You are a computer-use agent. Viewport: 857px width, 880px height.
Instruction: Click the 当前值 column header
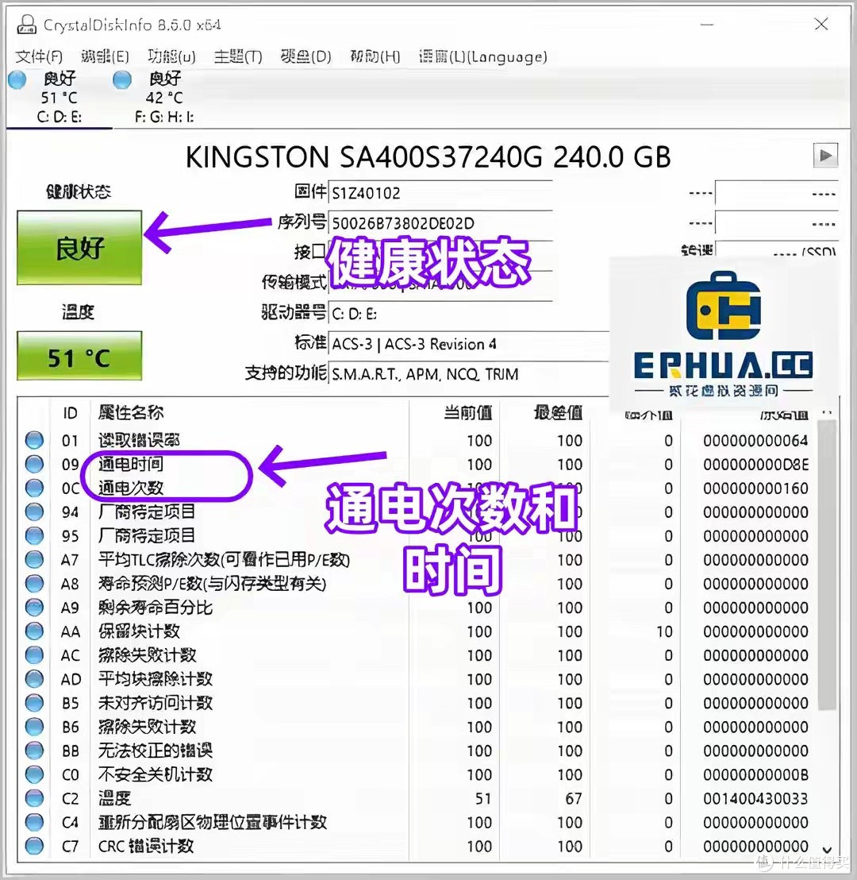[468, 412]
